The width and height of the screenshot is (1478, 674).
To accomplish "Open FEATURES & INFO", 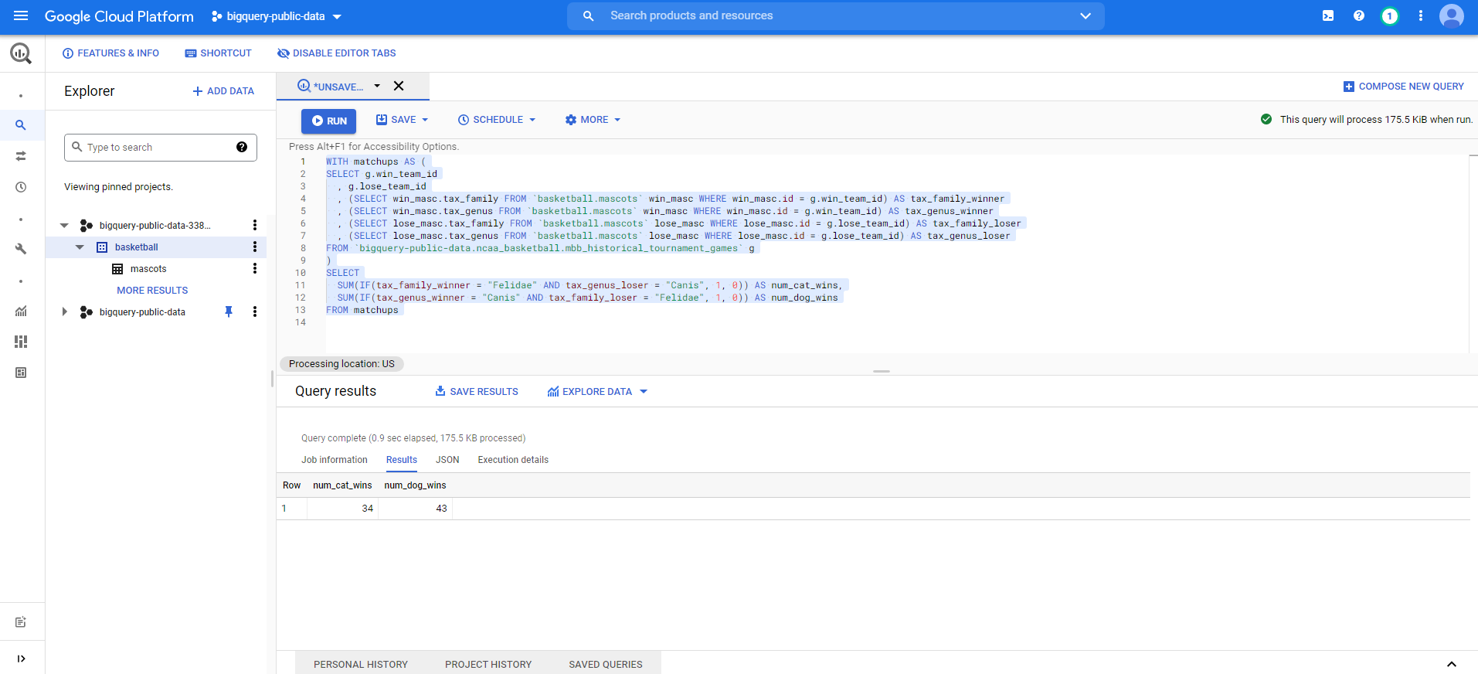I will (x=110, y=53).
